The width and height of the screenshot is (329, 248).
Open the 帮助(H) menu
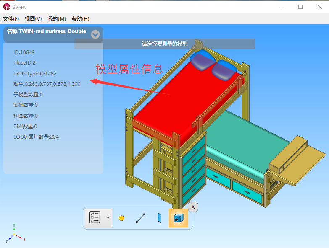click(x=81, y=19)
